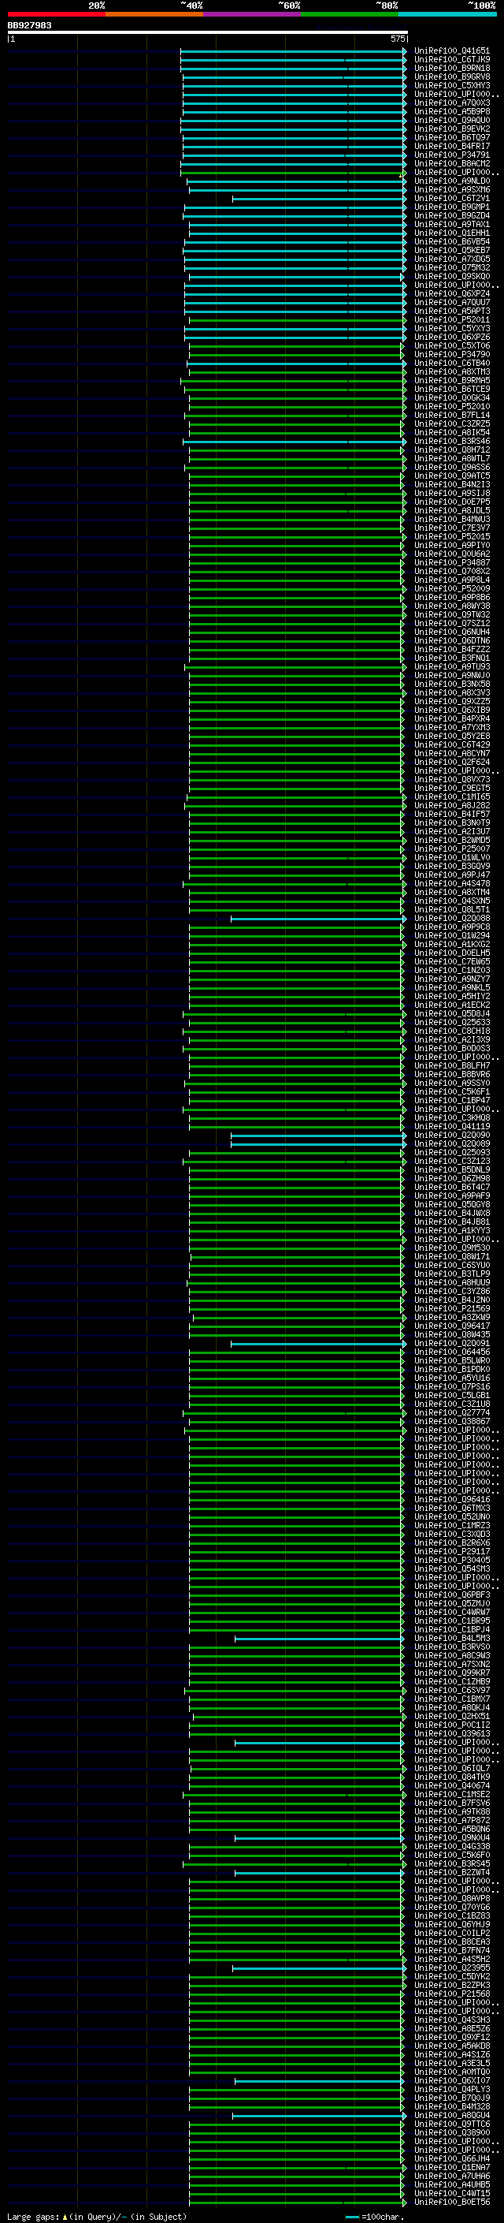Select hit UniRef100_C5XHY3

point(451,85)
